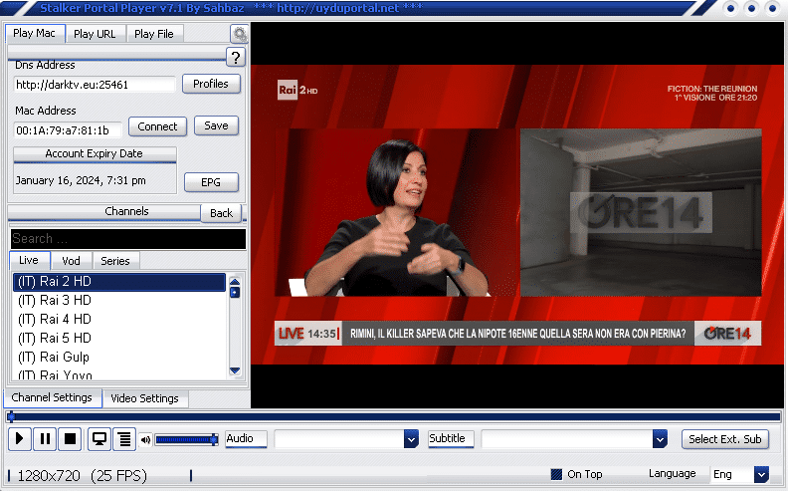Open the Vod tab
This screenshot has width=788, height=491.
click(71, 260)
